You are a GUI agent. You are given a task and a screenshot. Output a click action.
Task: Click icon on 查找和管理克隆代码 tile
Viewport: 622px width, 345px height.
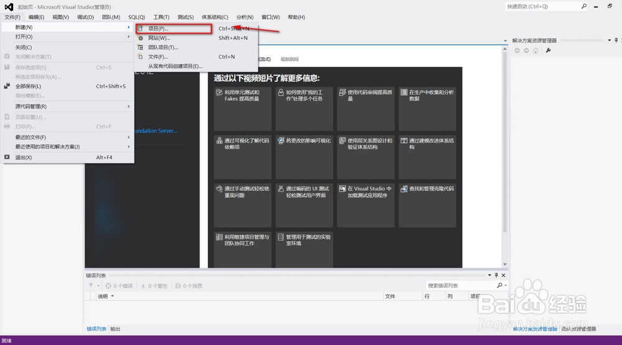point(404,189)
